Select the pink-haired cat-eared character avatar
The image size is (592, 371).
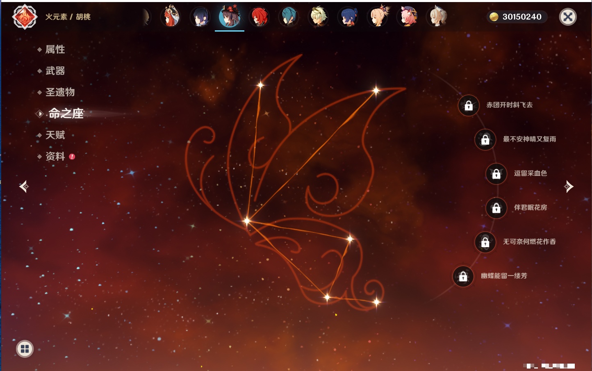pyautogui.click(x=407, y=17)
